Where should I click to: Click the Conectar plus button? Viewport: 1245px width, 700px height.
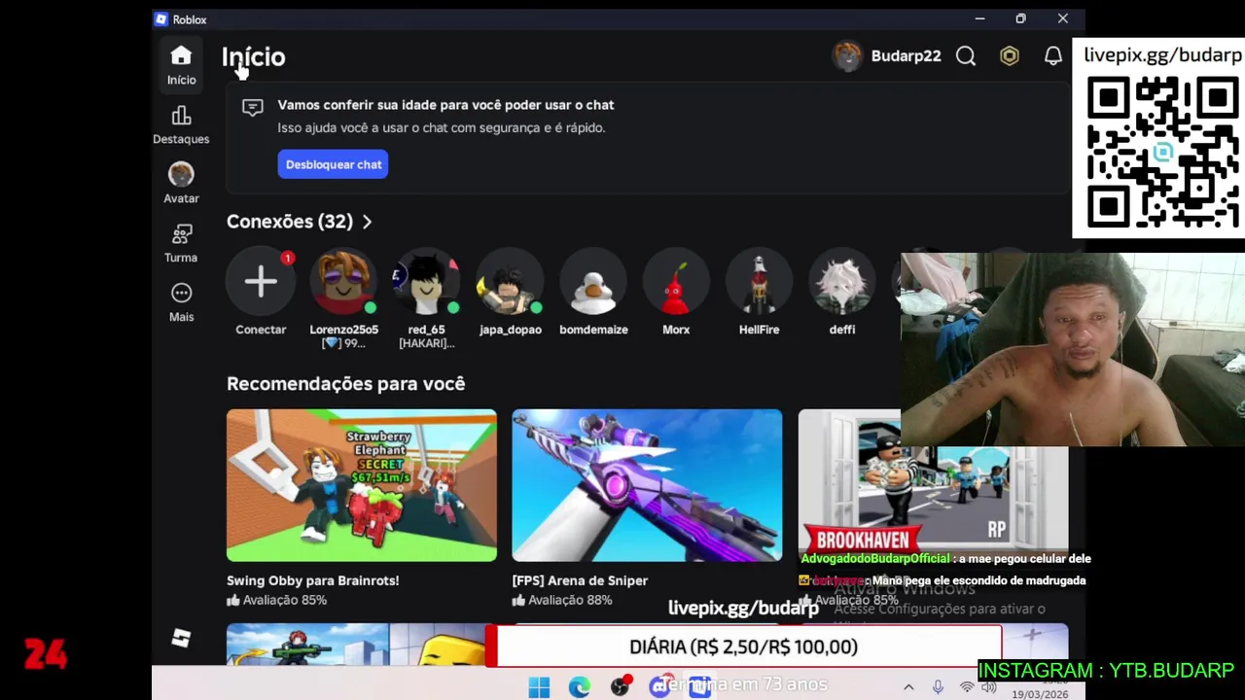261,282
